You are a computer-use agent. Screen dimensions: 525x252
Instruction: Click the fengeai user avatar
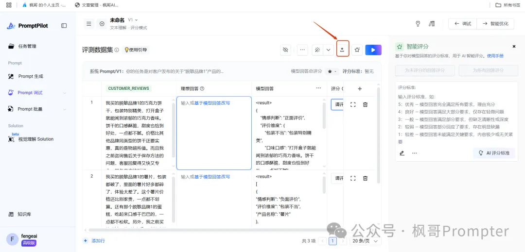[12, 239]
